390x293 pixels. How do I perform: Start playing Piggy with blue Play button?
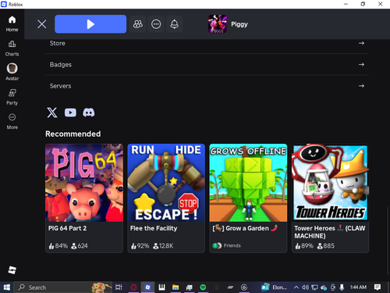pos(90,24)
